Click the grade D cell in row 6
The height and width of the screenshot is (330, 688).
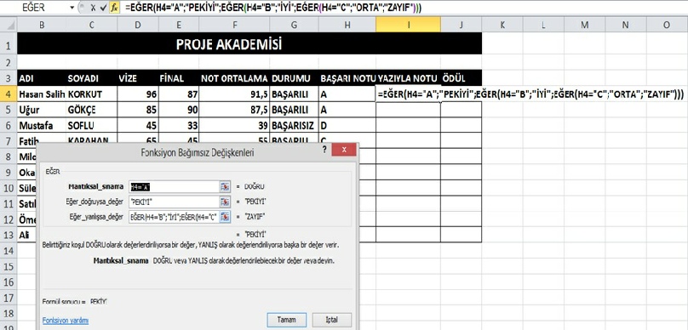(347, 125)
